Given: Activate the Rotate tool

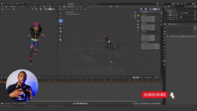Looking at the screenshot, I should (61, 24).
